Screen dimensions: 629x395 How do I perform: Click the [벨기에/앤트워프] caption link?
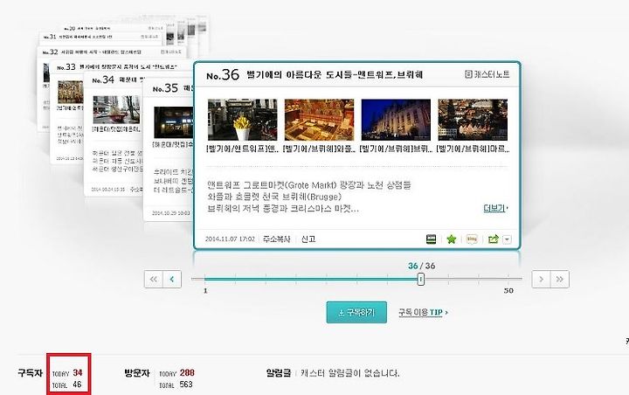pyautogui.click(x=243, y=149)
